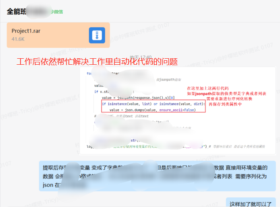This screenshot has width=280, height=207.
Task: Click the chat title beginning with 全能班
Action: tap(17, 11)
